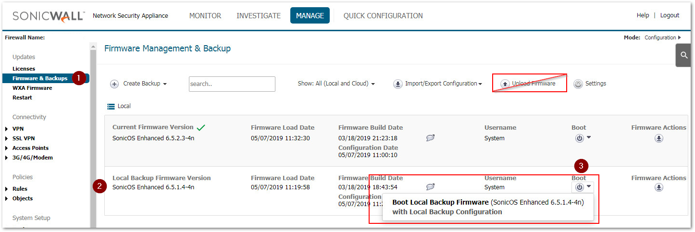Expand the 3G/4G/Modem tree node
The image size is (695, 232).
(x=7, y=158)
